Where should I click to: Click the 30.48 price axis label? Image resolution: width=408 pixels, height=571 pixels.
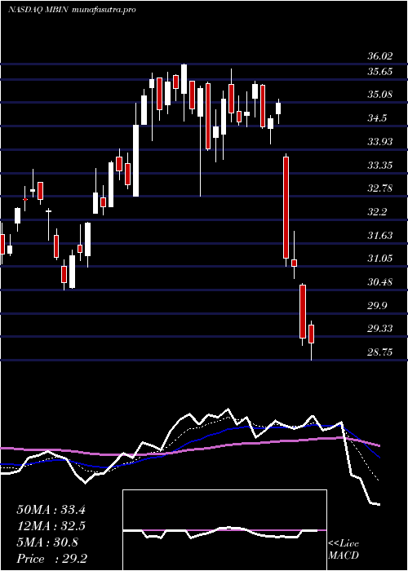pyautogui.click(x=380, y=282)
